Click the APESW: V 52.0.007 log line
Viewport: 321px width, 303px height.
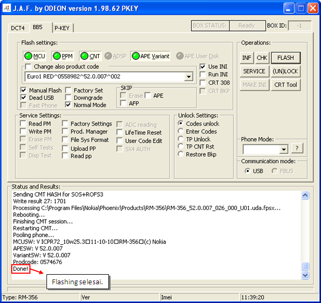pyautogui.click(x=38, y=248)
